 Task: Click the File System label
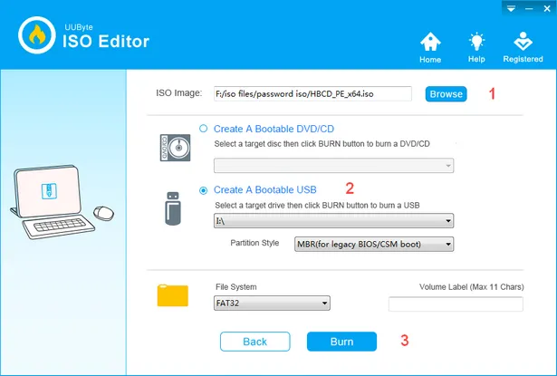click(x=235, y=287)
